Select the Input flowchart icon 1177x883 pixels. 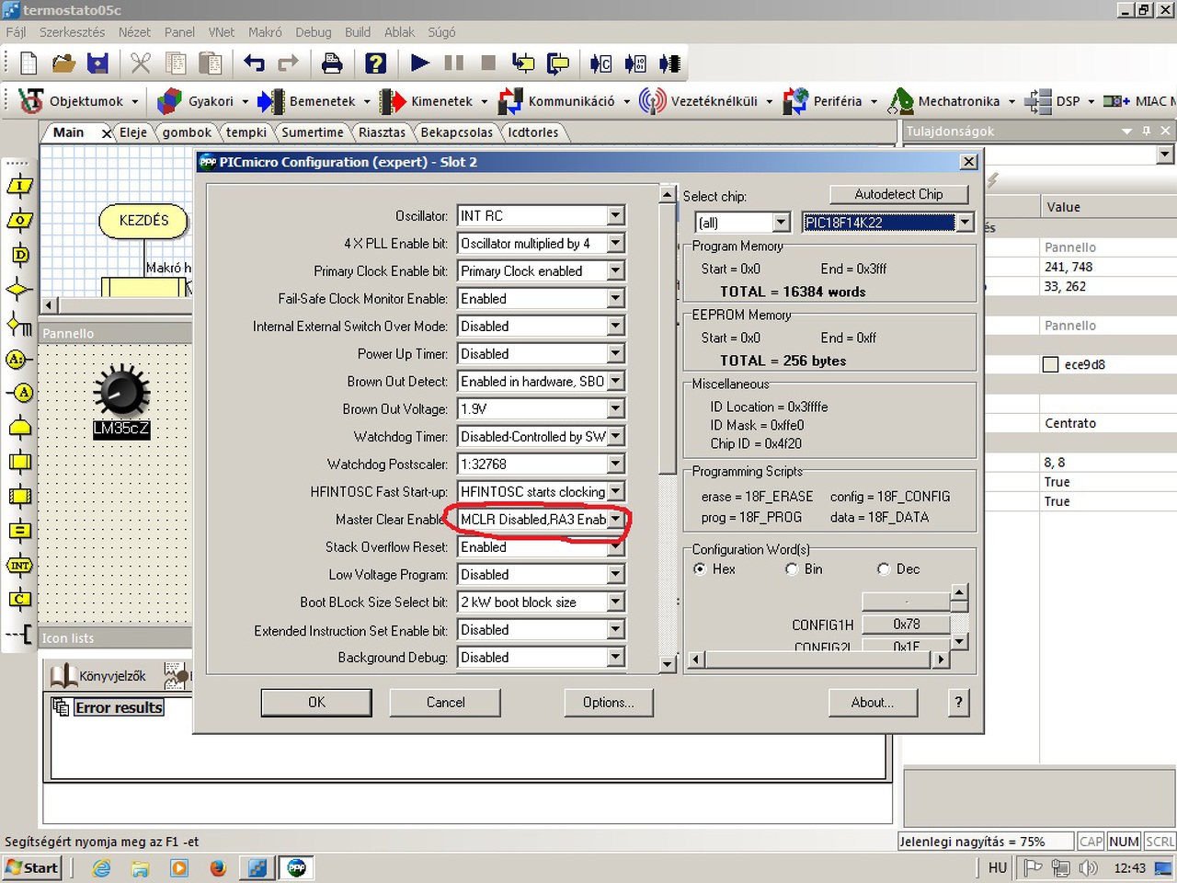[x=19, y=186]
